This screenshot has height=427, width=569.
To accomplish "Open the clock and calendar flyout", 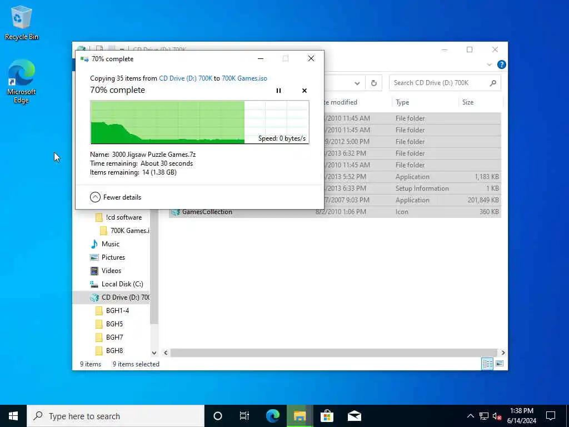I will (x=521, y=416).
